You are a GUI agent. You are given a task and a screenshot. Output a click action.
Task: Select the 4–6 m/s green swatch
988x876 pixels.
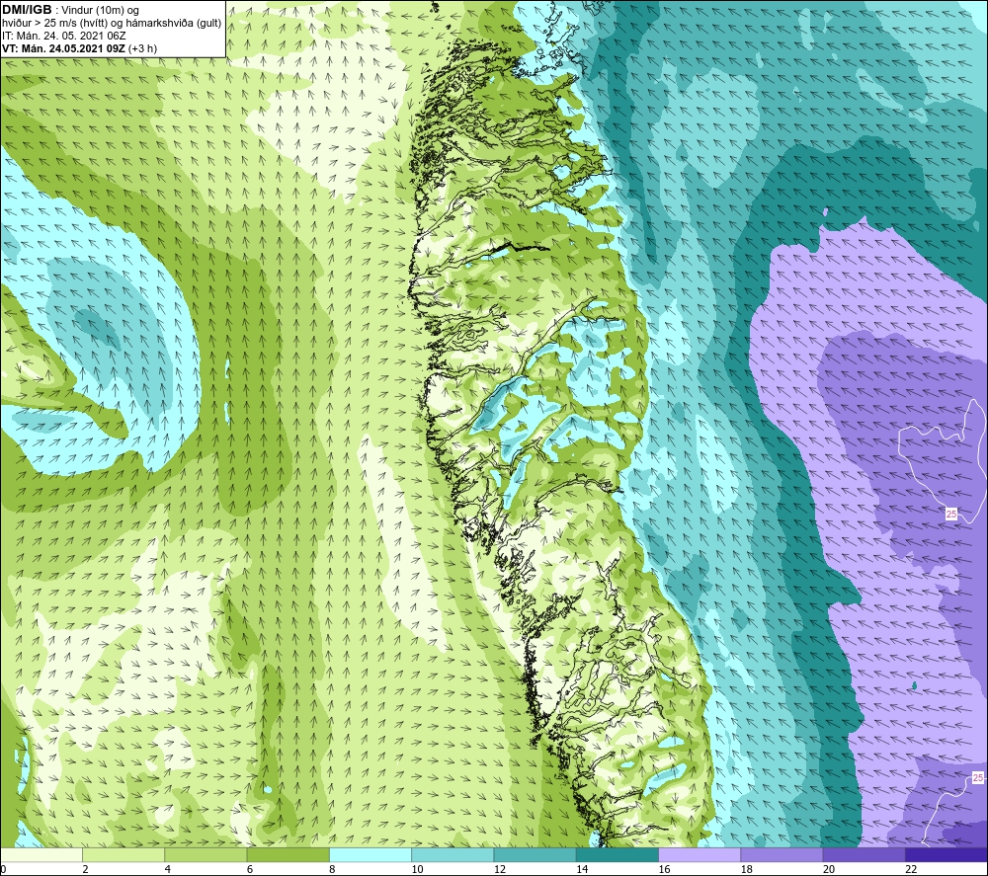(x=206, y=854)
